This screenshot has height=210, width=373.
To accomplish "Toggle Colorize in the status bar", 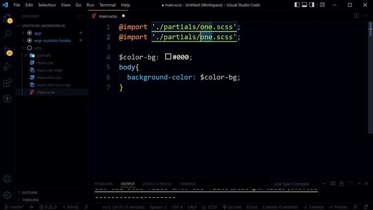I will click(314, 207).
